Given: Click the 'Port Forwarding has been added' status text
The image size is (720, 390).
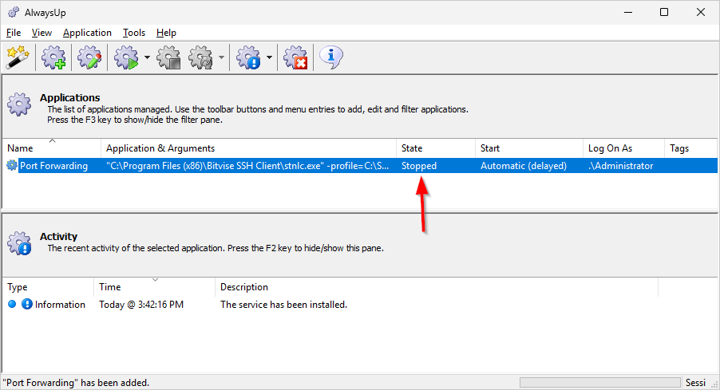Looking at the screenshot, I should 76,382.
